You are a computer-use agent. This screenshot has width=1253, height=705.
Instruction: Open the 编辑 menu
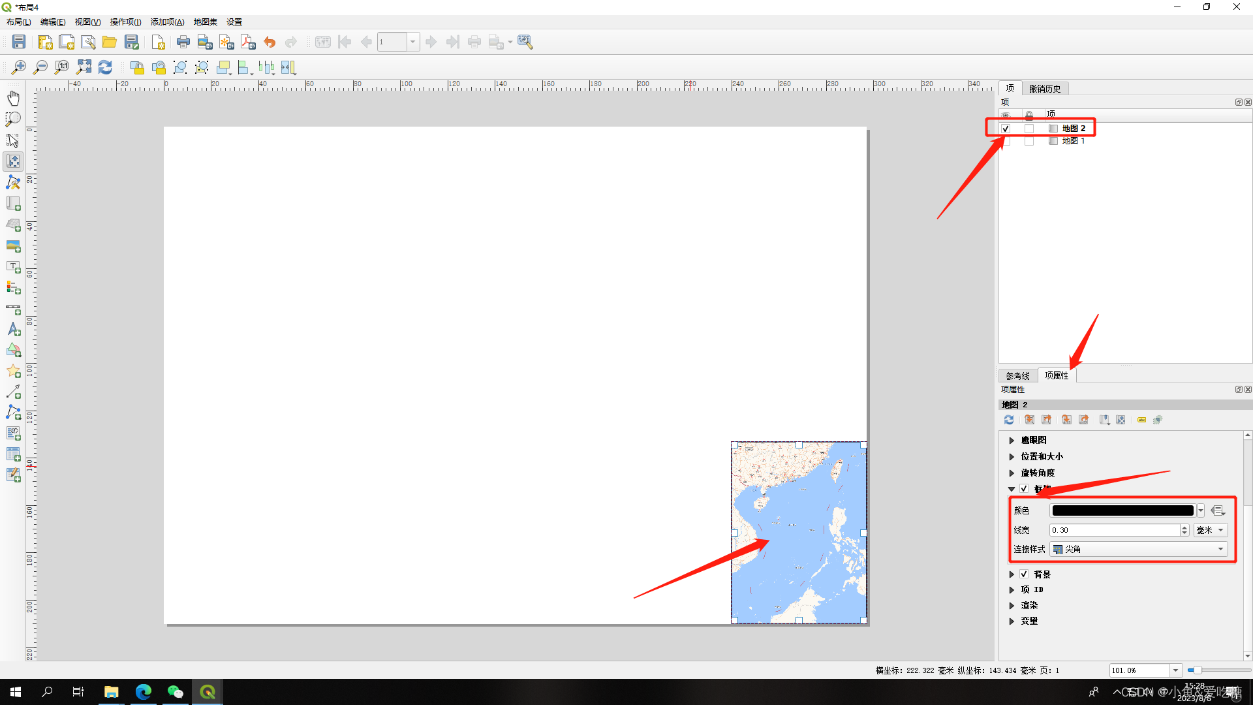53,22
